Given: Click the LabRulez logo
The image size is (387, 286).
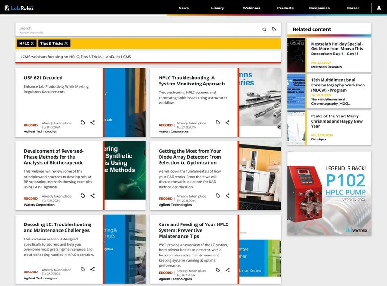Looking at the screenshot, I should click(19, 8).
